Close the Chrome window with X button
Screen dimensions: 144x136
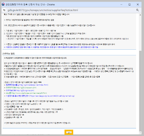(138, 5)
